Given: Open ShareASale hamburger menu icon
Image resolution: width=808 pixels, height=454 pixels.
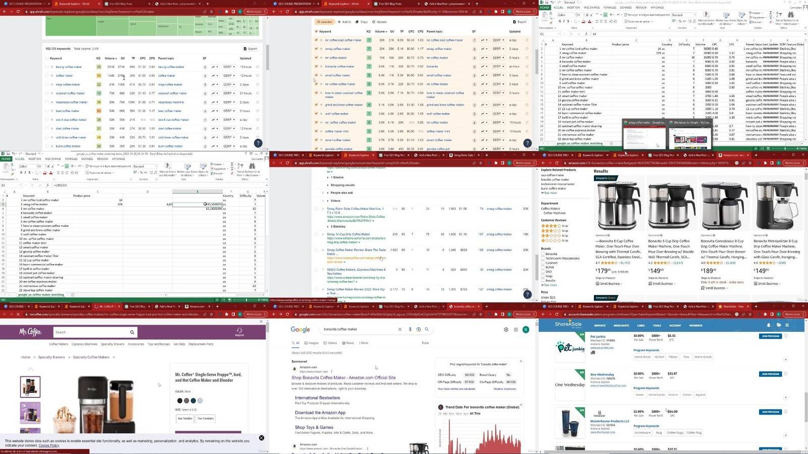Looking at the screenshot, I should [787, 325].
